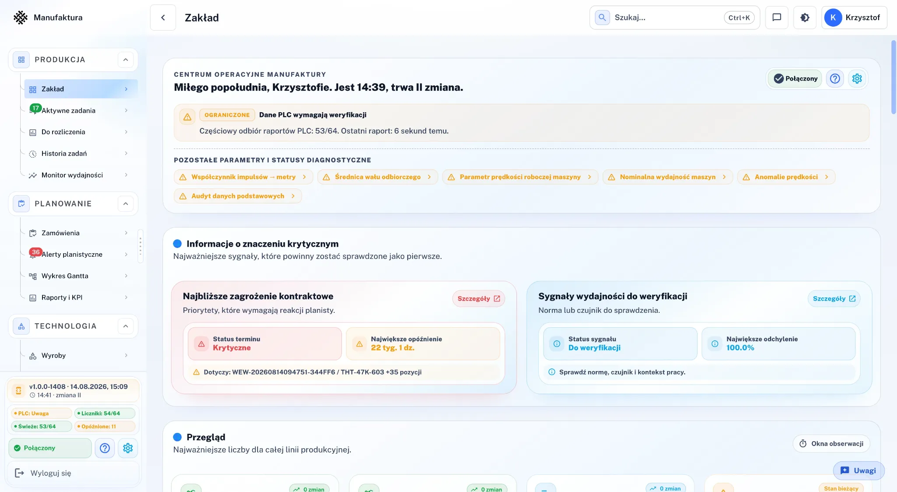Click Połączony status in sidebar footer
This screenshot has width=897, height=492.
click(x=50, y=448)
